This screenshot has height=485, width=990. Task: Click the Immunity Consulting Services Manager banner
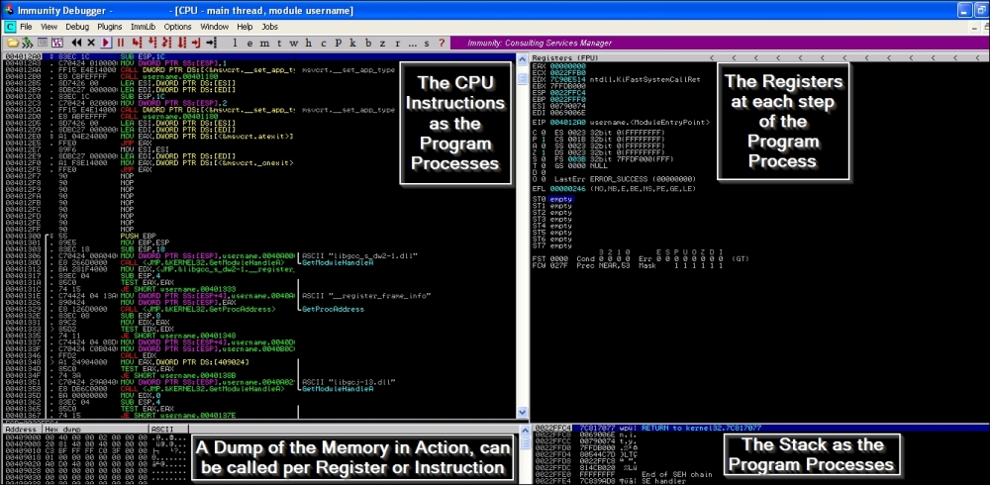coord(719,43)
